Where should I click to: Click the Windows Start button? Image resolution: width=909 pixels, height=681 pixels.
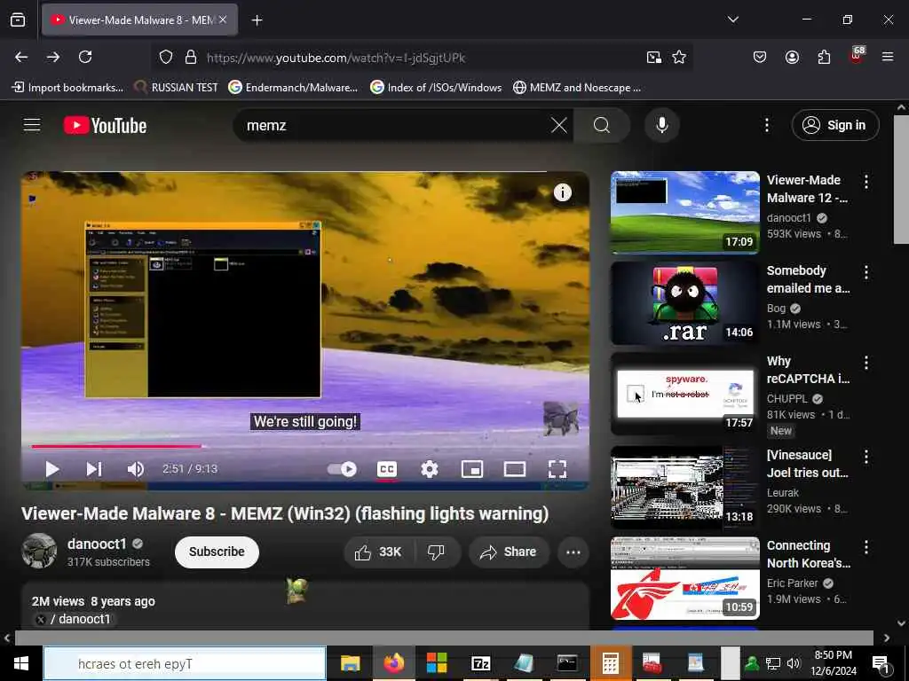click(x=21, y=663)
